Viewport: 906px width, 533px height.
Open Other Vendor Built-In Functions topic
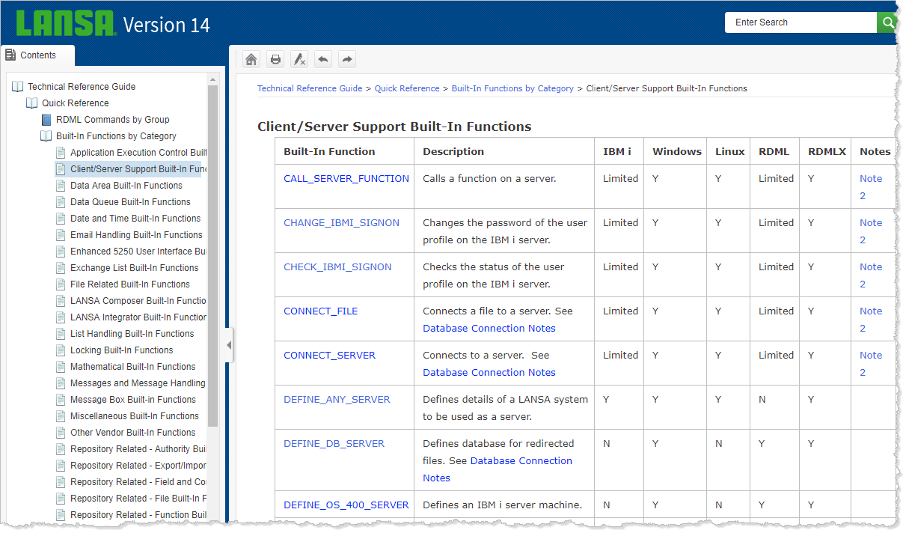[x=133, y=433]
